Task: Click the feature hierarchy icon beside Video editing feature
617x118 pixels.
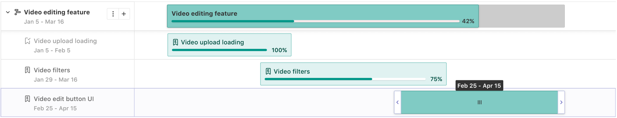Action: [17, 12]
